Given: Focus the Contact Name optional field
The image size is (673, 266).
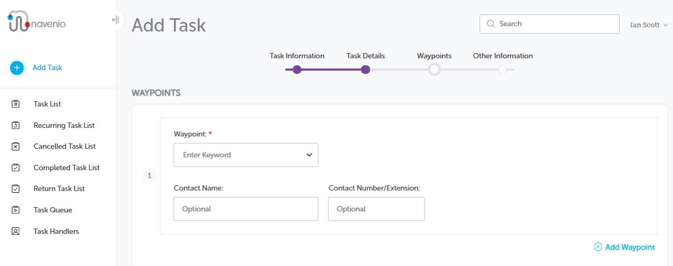Looking at the screenshot, I should point(246,209).
